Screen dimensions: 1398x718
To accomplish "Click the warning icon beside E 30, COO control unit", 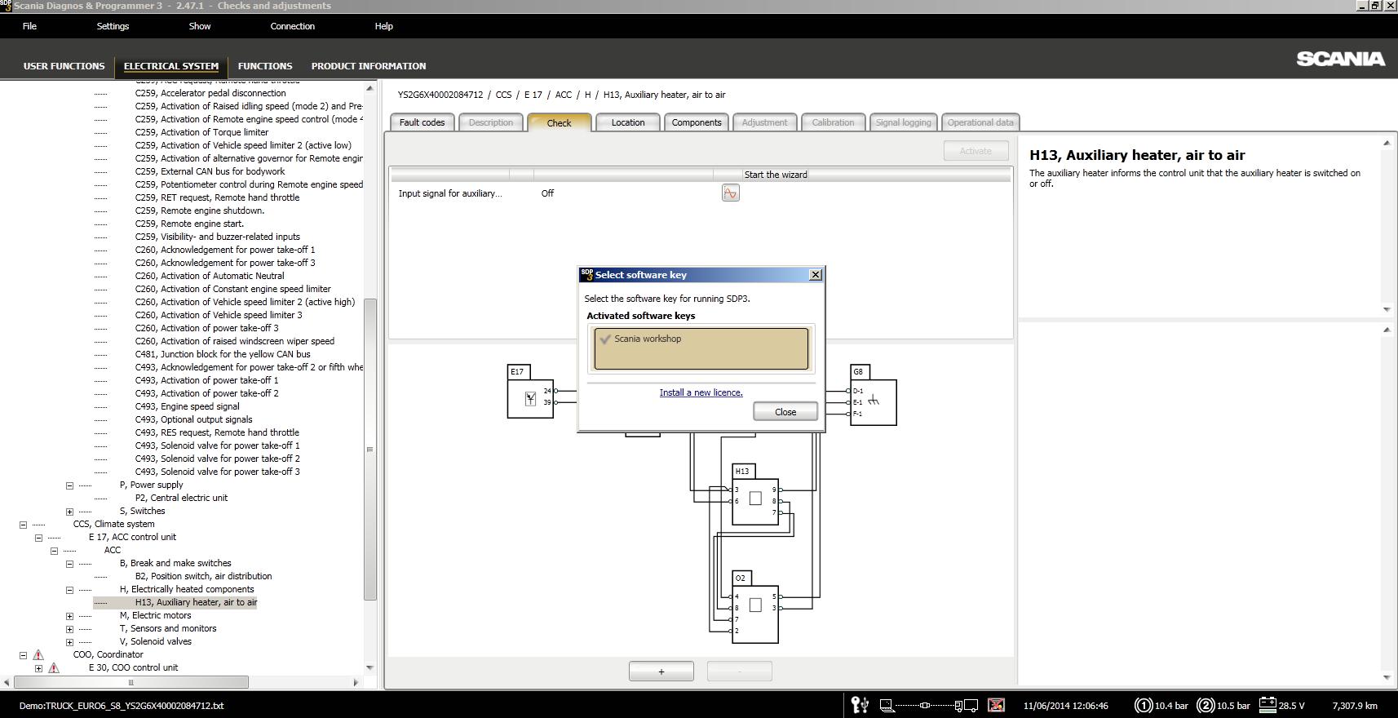I will 54,667.
